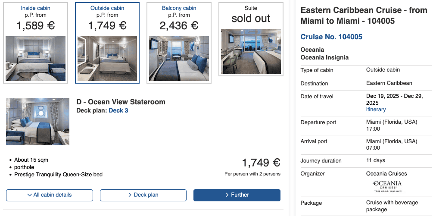Screen dimensions: 433x216
Task: Click the D - Ocean View Stateroom title
Action: pyautogui.click(x=121, y=102)
